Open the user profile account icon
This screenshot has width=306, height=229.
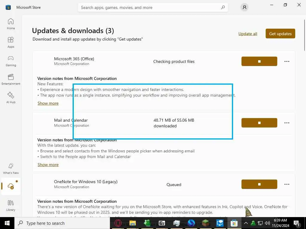pyautogui.click(x=244, y=7)
